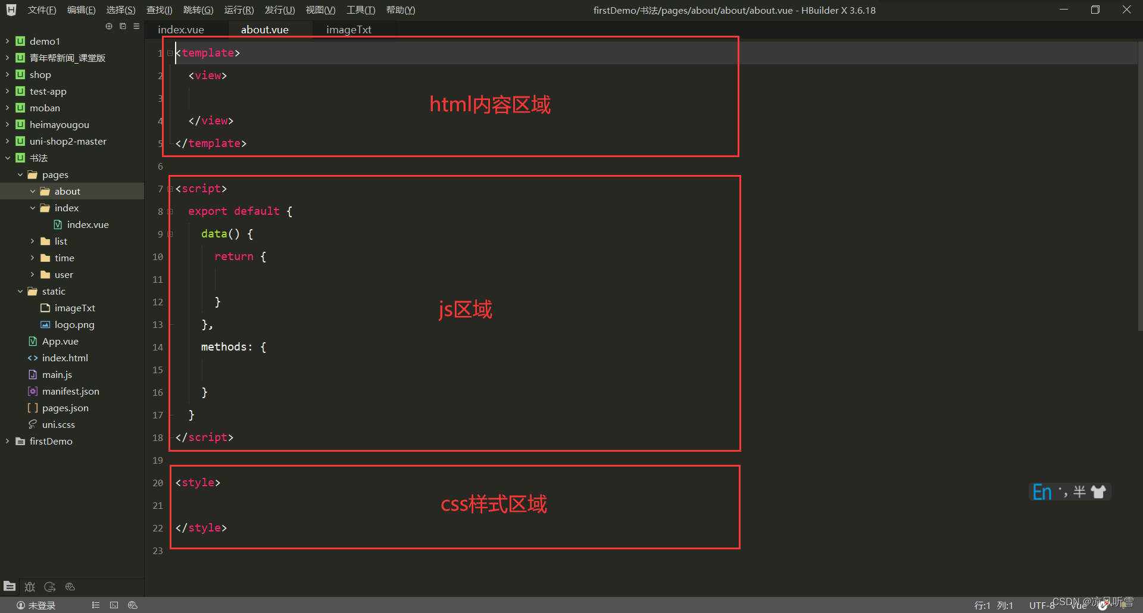Open the 查找(I) menu
This screenshot has width=1143, height=613.
click(159, 10)
